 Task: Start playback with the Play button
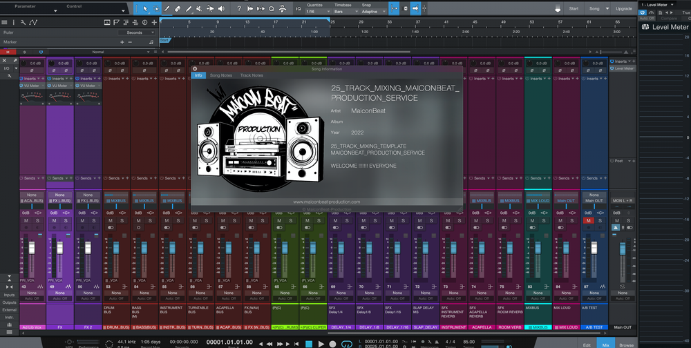pyautogui.click(x=321, y=344)
